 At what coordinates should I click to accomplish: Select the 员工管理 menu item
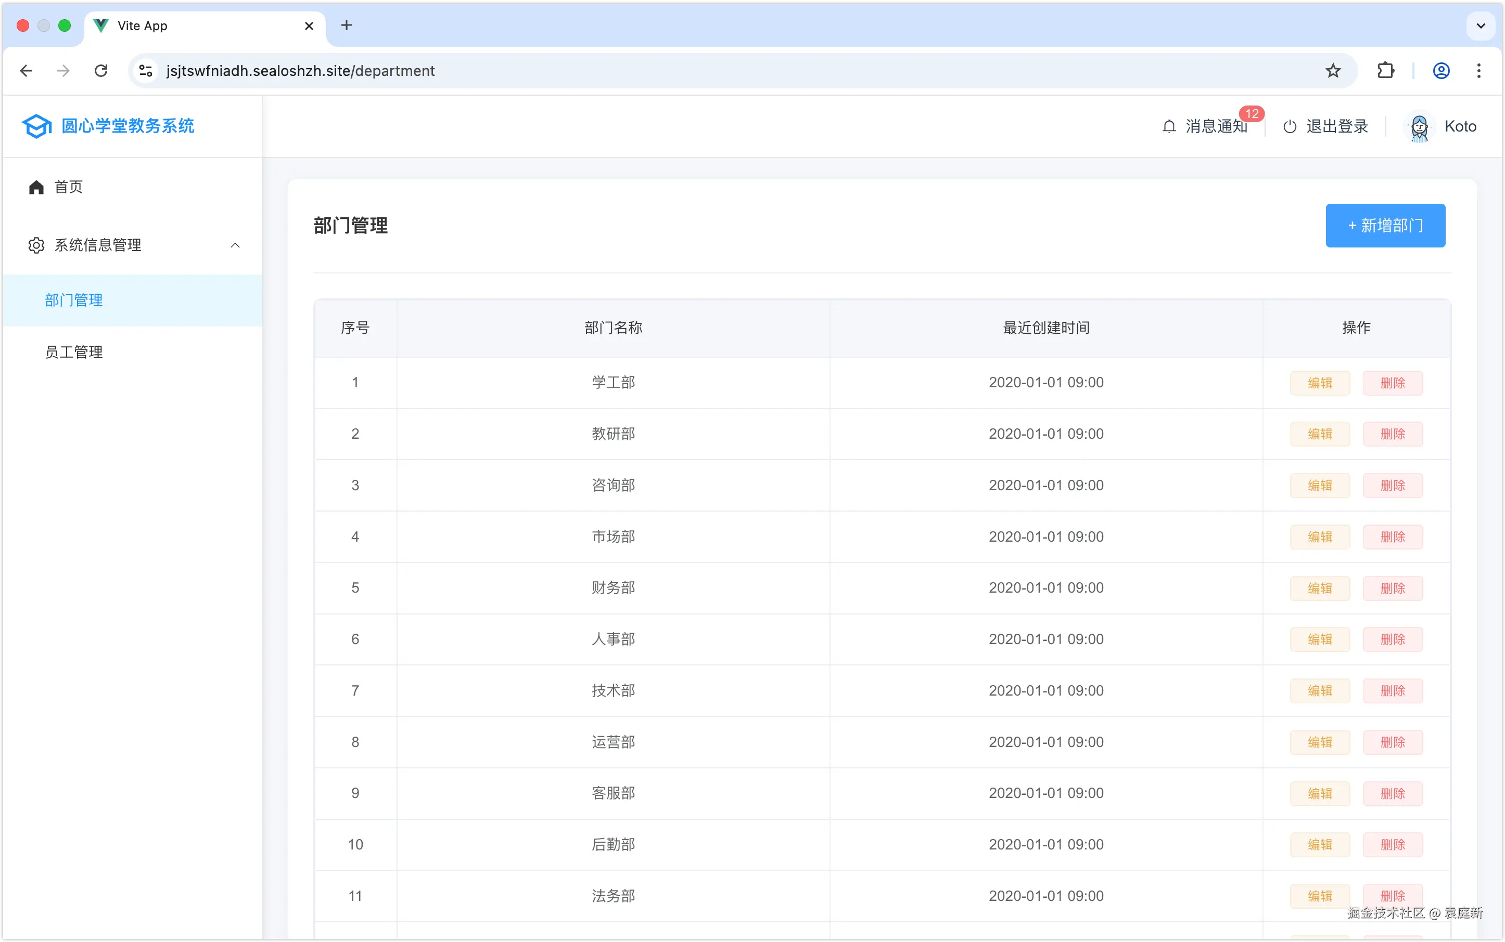pyautogui.click(x=73, y=351)
